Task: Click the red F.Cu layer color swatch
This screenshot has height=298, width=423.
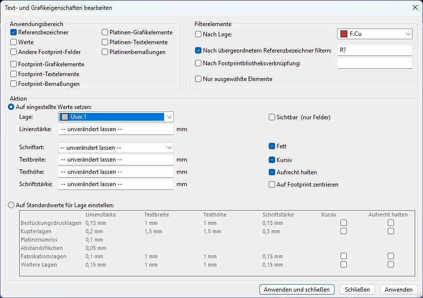Action: (344, 34)
